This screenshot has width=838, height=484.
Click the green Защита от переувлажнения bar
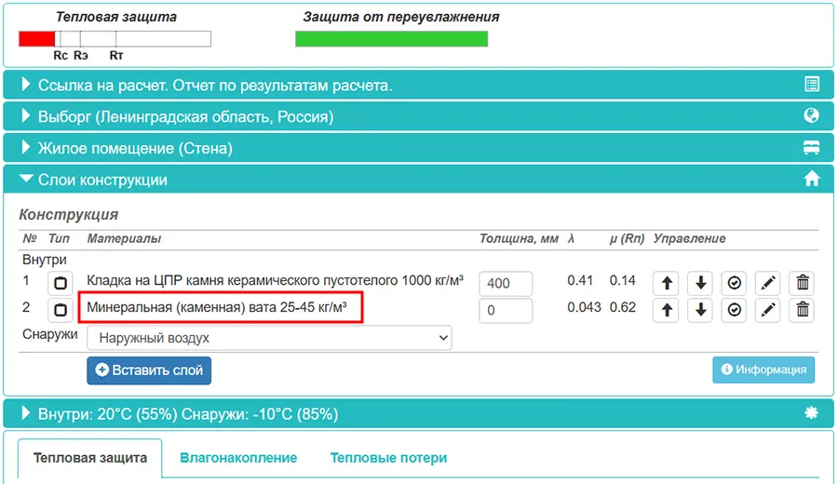pyautogui.click(x=391, y=39)
